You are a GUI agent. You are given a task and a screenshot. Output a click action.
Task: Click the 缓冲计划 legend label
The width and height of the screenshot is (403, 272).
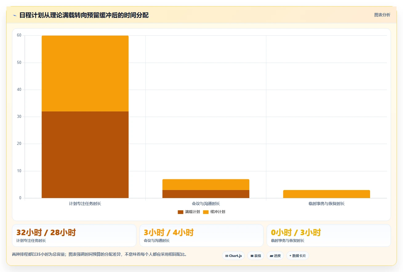tap(218, 212)
